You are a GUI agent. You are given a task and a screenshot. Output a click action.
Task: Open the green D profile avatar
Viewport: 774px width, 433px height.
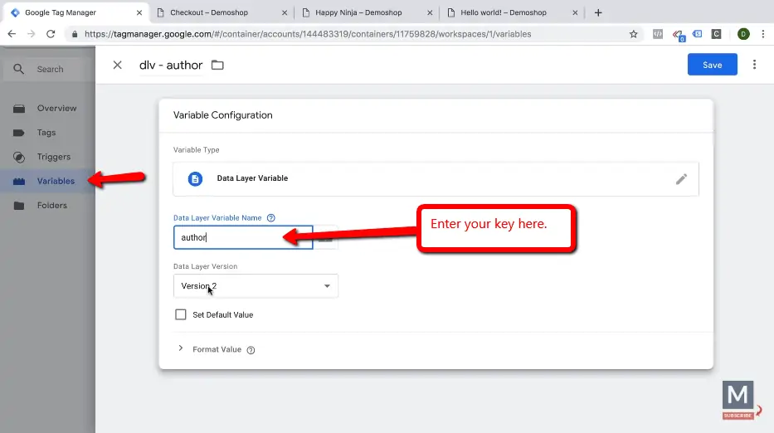click(743, 34)
